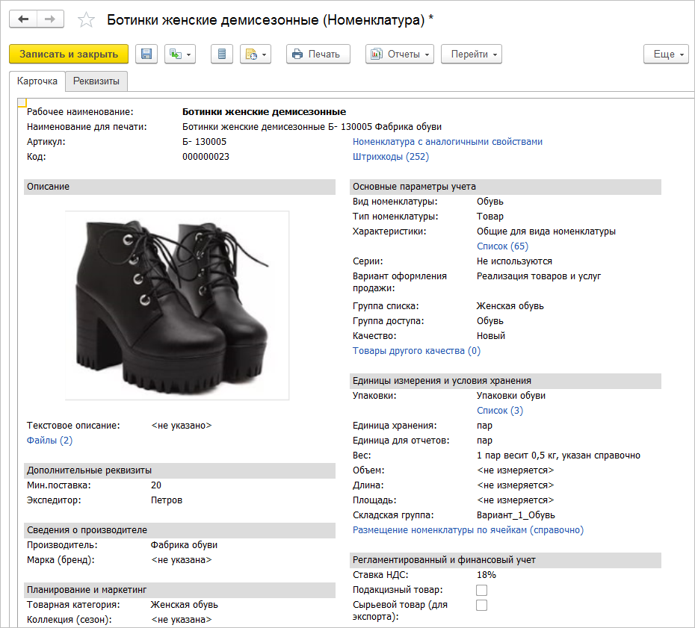Image resolution: width=695 pixels, height=628 pixels.
Task: Toggle the Подакцизный товар checkbox
Action: (482, 590)
